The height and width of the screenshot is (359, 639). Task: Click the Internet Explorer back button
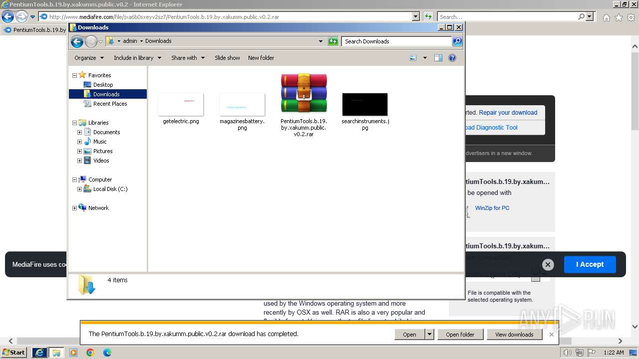[7, 16]
